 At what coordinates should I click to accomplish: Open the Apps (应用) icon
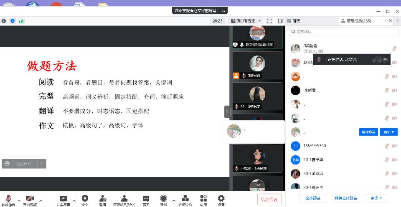pyautogui.click(x=203, y=199)
